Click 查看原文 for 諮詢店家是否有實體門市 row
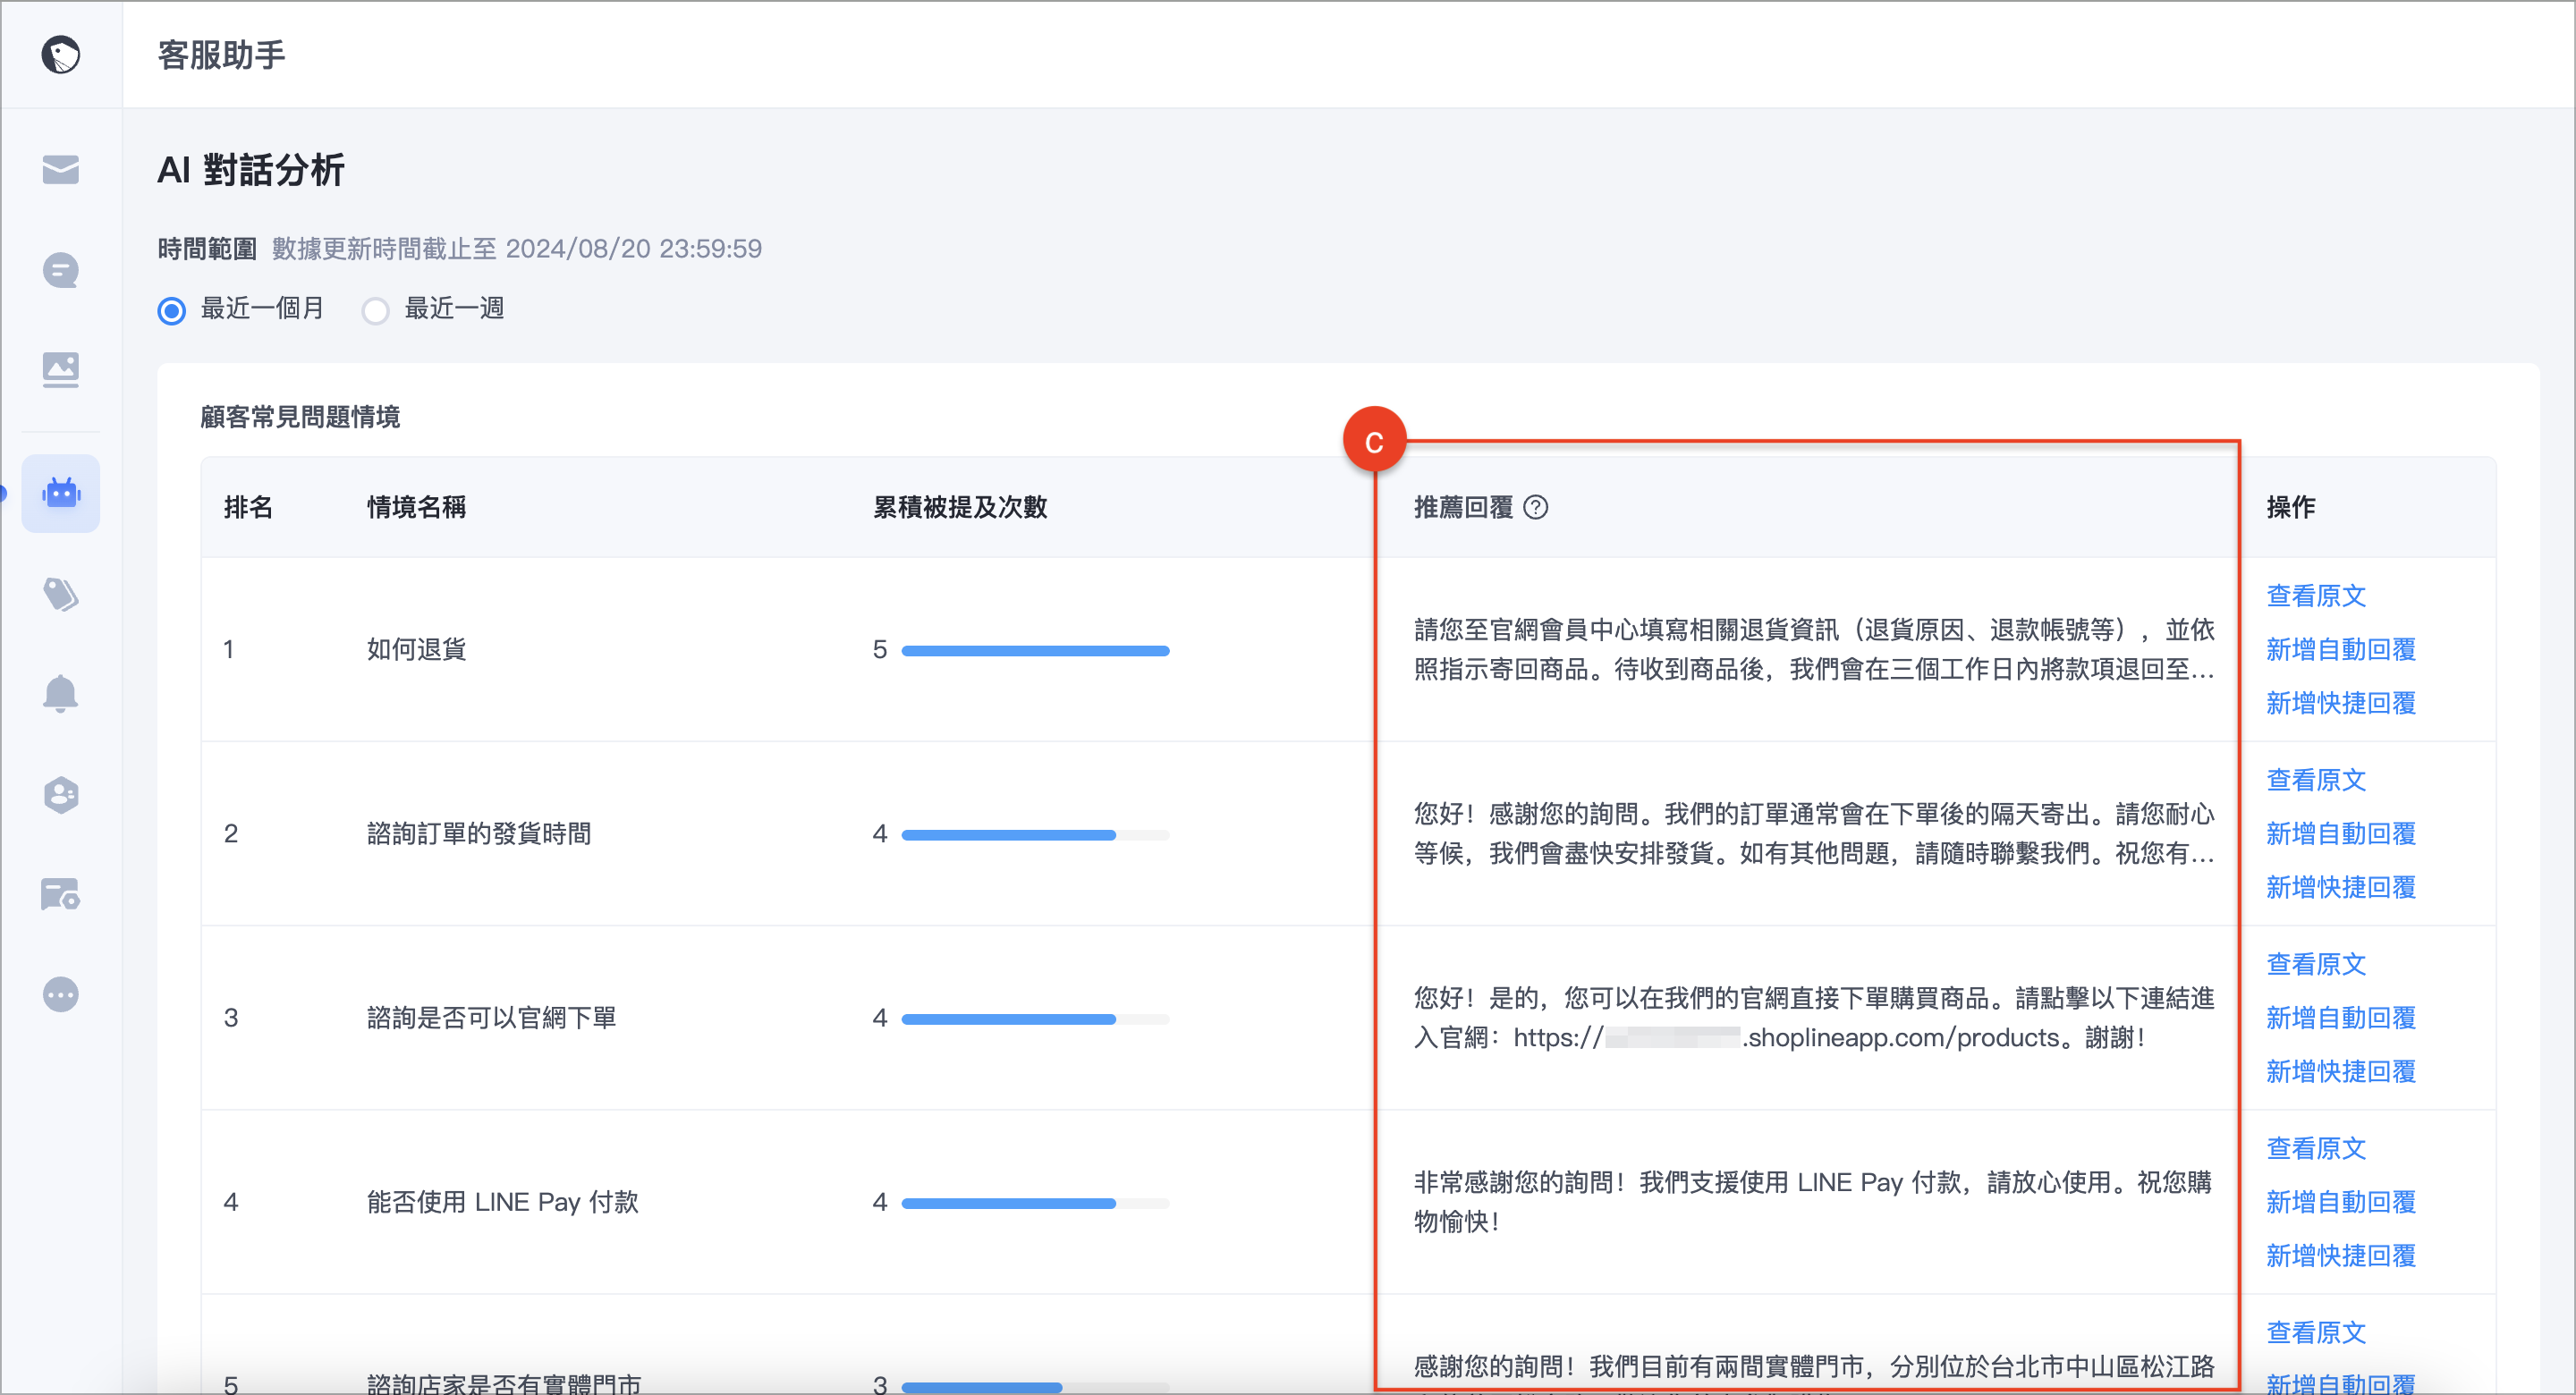This screenshot has height=1395, width=2576. coord(2316,1332)
